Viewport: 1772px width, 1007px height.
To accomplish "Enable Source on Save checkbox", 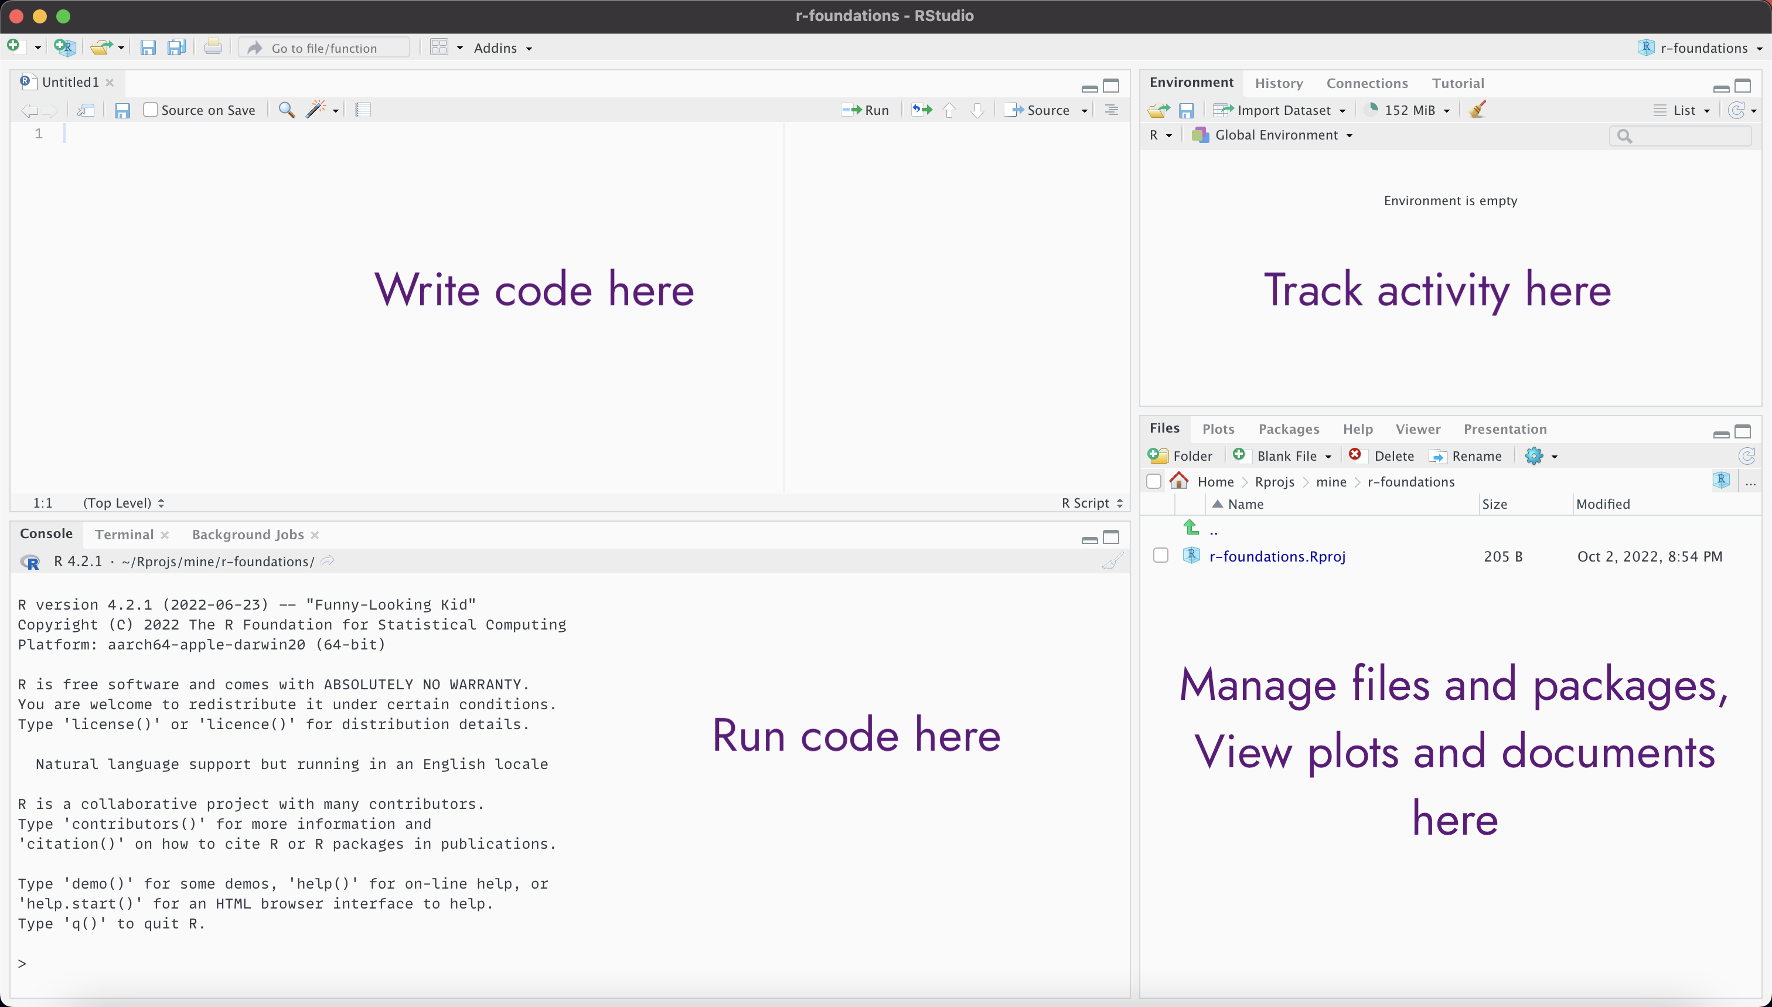I will 151,110.
